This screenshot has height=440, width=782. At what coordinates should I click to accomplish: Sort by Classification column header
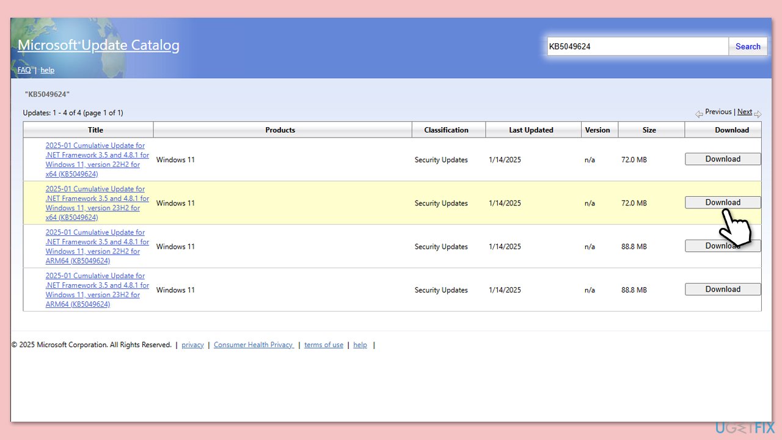(x=446, y=130)
